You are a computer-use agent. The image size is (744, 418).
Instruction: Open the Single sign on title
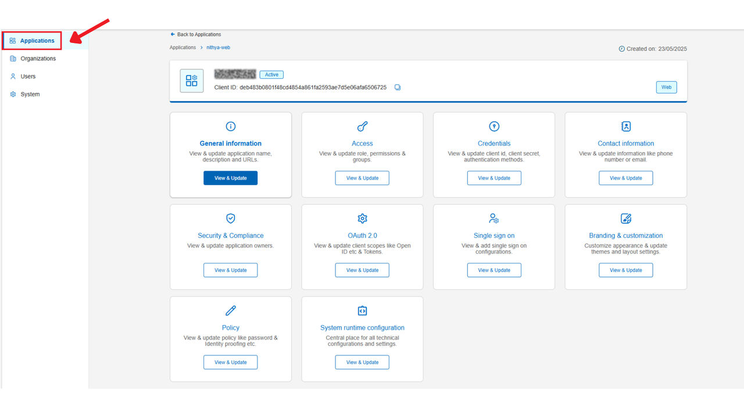(494, 236)
